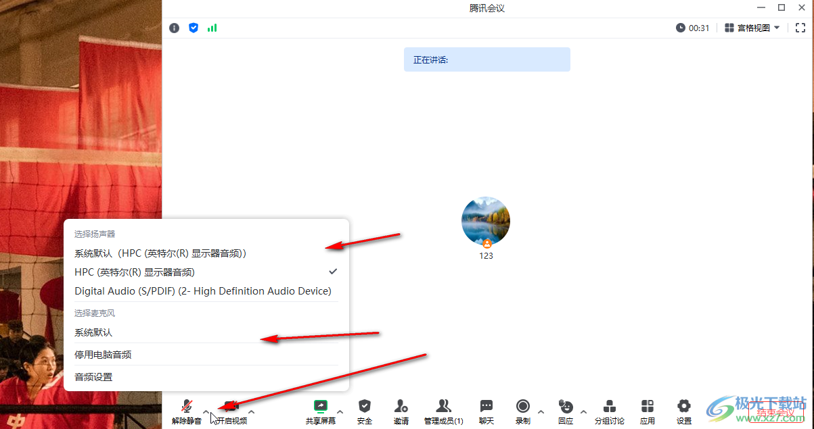Click the red 结束会议 end meeting button
814x429 pixels.
coord(775,412)
